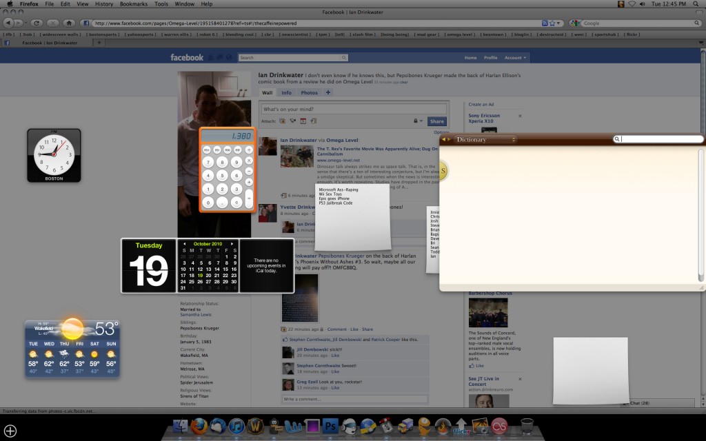Open the History menu
Image resolution: width=706 pixels, height=441 pixels.
click(104, 4)
